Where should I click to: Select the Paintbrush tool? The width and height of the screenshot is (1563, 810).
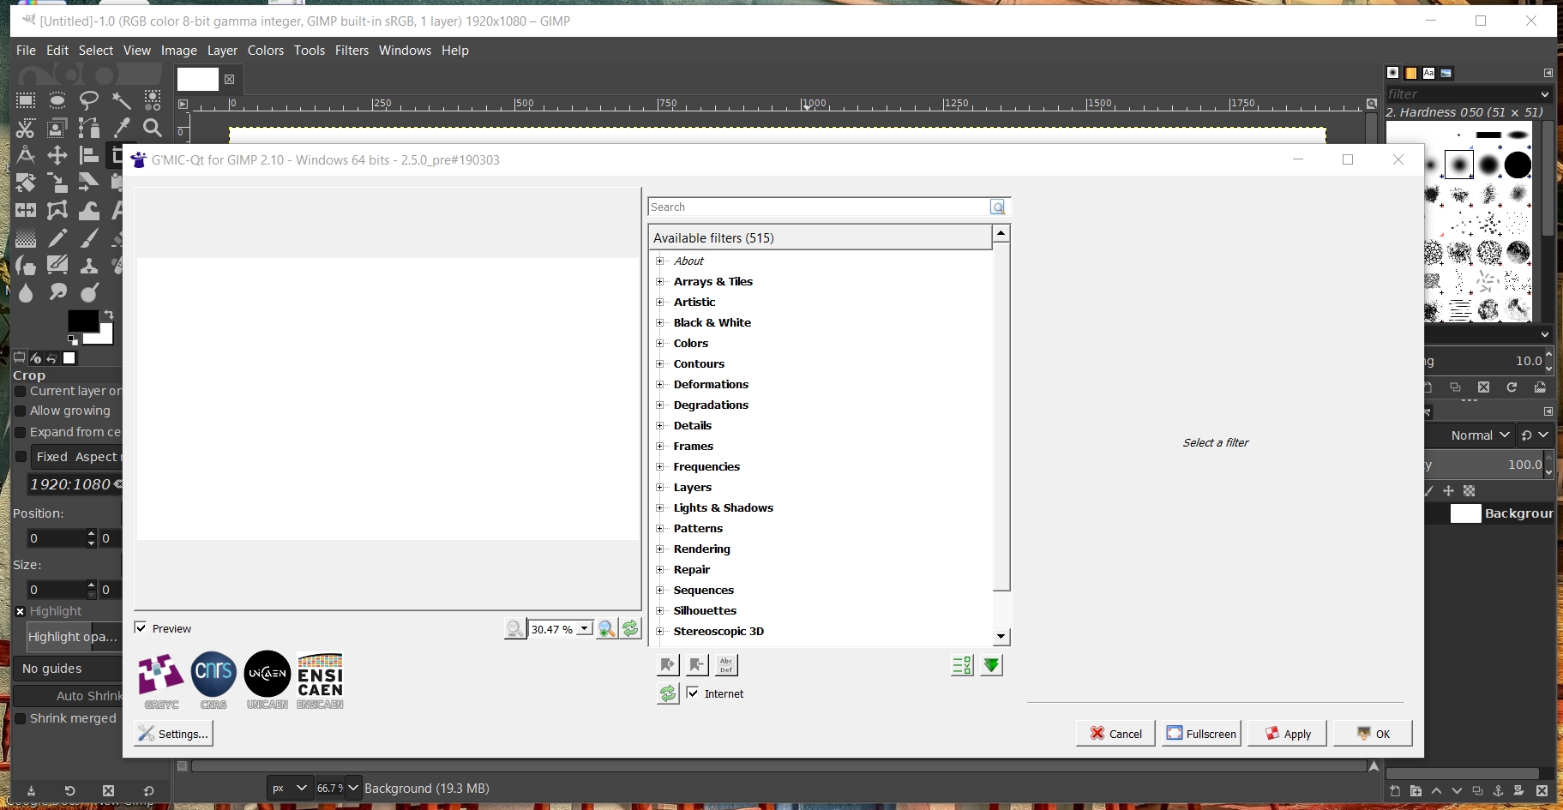coord(89,238)
